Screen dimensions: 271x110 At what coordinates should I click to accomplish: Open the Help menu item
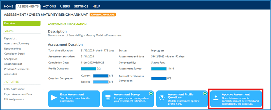tap(96, 6)
